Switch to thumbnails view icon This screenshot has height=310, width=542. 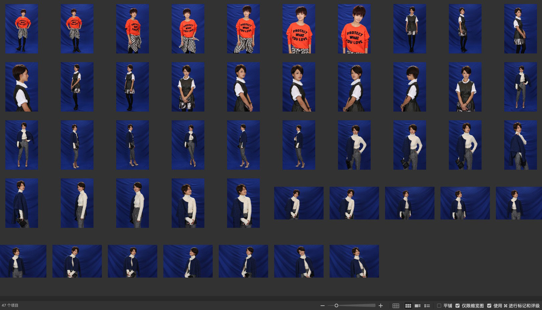pyautogui.click(x=408, y=306)
